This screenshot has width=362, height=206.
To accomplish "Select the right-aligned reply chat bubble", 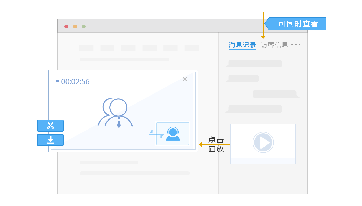I will [x=275, y=94].
